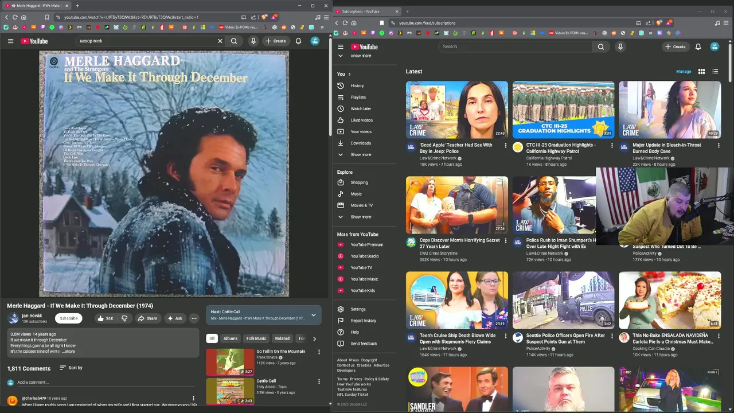Open options for Major Update in Bleach-in-Throat video
The image size is (734, 413).
pos(719,146)
